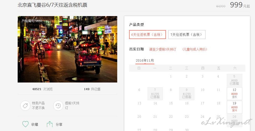Click calendar date 20
Image resolution: width=255 pixels, height=131 pixels.
[x=139, y=117]
